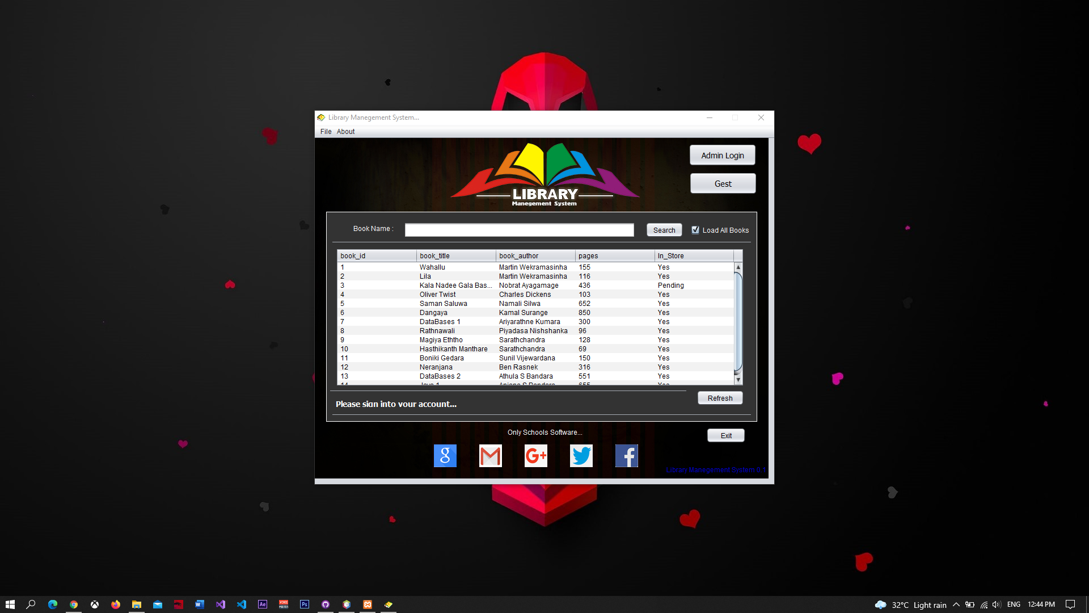Click the Admin Login button

point(722,154)
